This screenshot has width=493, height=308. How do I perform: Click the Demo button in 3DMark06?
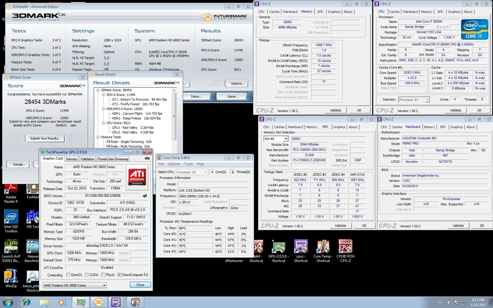click(196, 96)
